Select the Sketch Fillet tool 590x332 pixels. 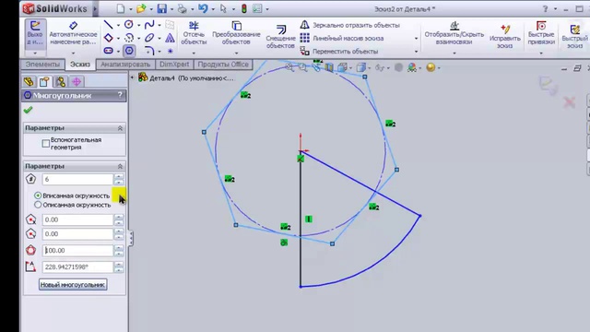click(x=149, y=51)
